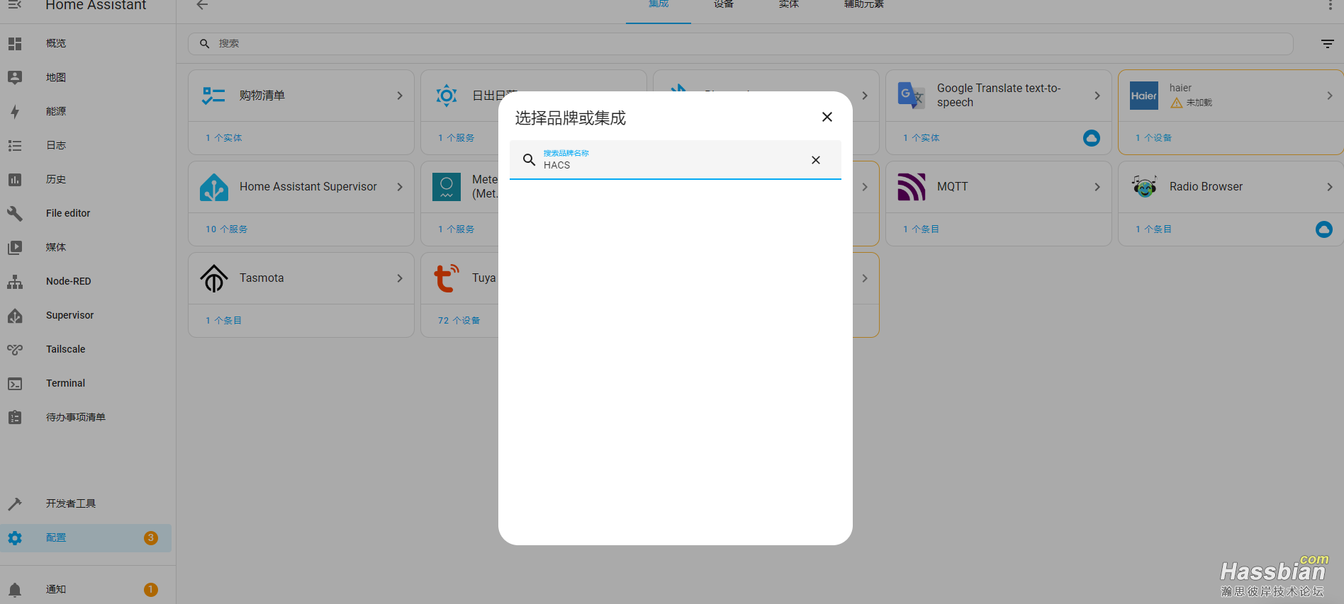1344x604 pixels.
Task: Clear the HACS search text
Action: 816,160
